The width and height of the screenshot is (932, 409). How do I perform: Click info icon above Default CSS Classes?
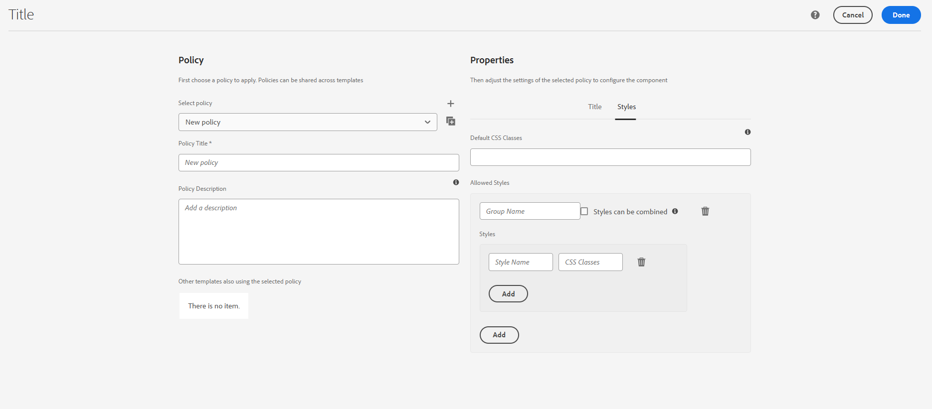pyautogui.click(x=747, y=132)
